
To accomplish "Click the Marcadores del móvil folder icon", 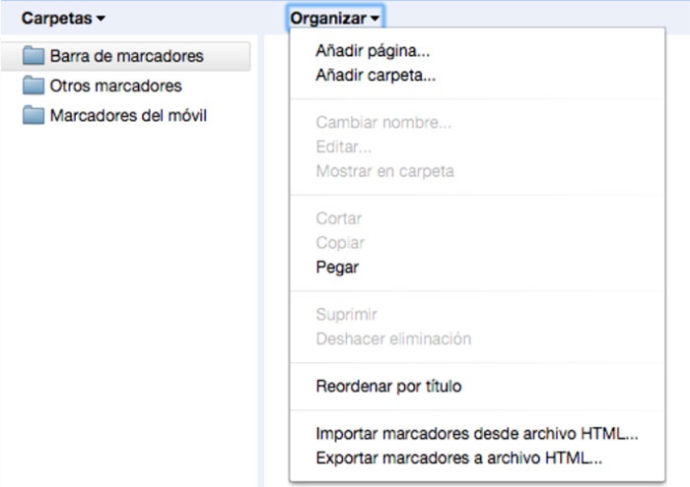I will 34,116.
